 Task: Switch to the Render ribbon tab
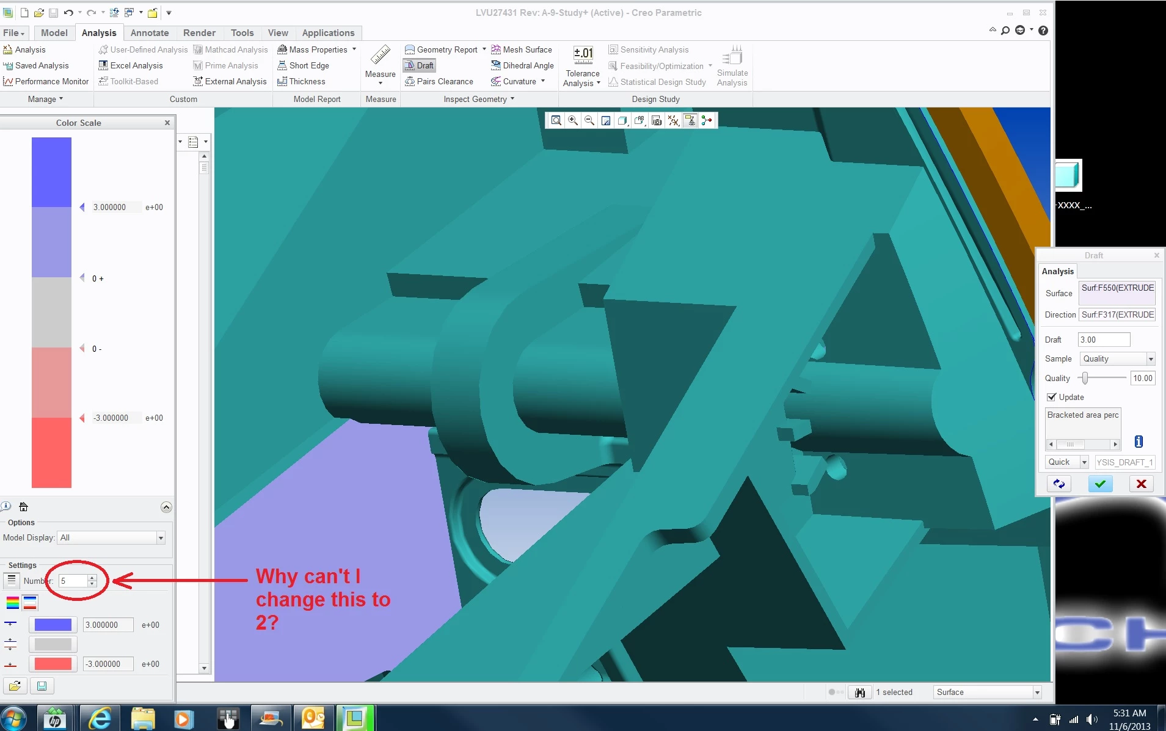[x=199, y=32]
